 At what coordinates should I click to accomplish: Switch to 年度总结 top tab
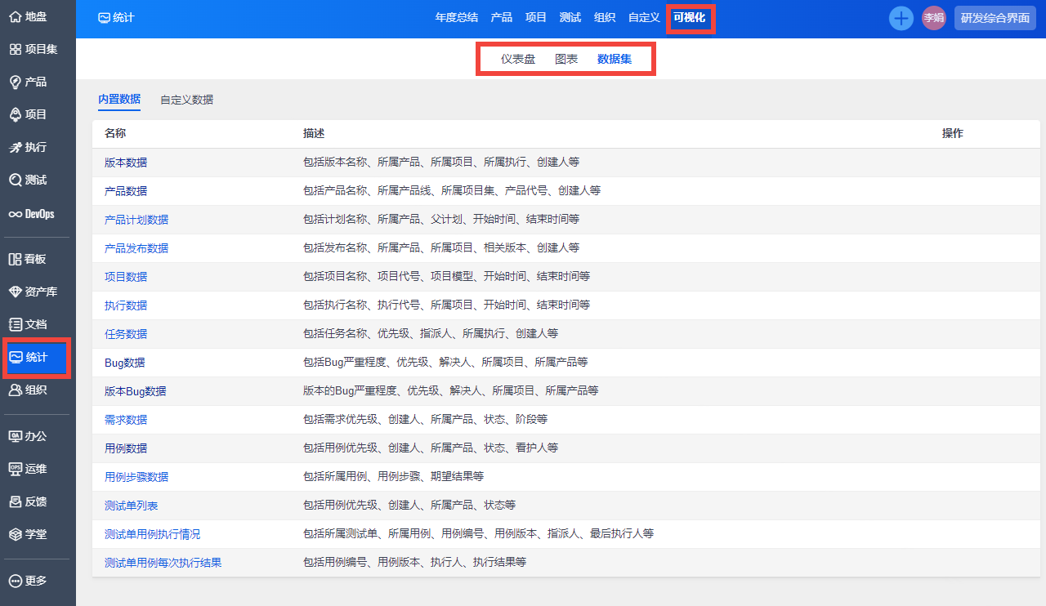(x=456, y=17)
